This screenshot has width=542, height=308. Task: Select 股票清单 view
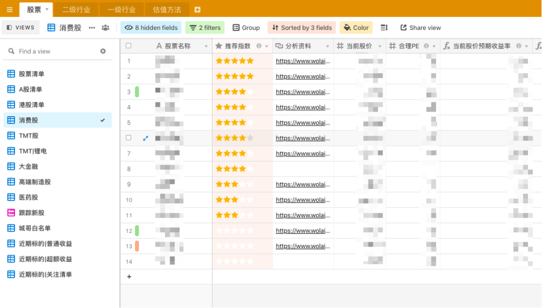58,74
